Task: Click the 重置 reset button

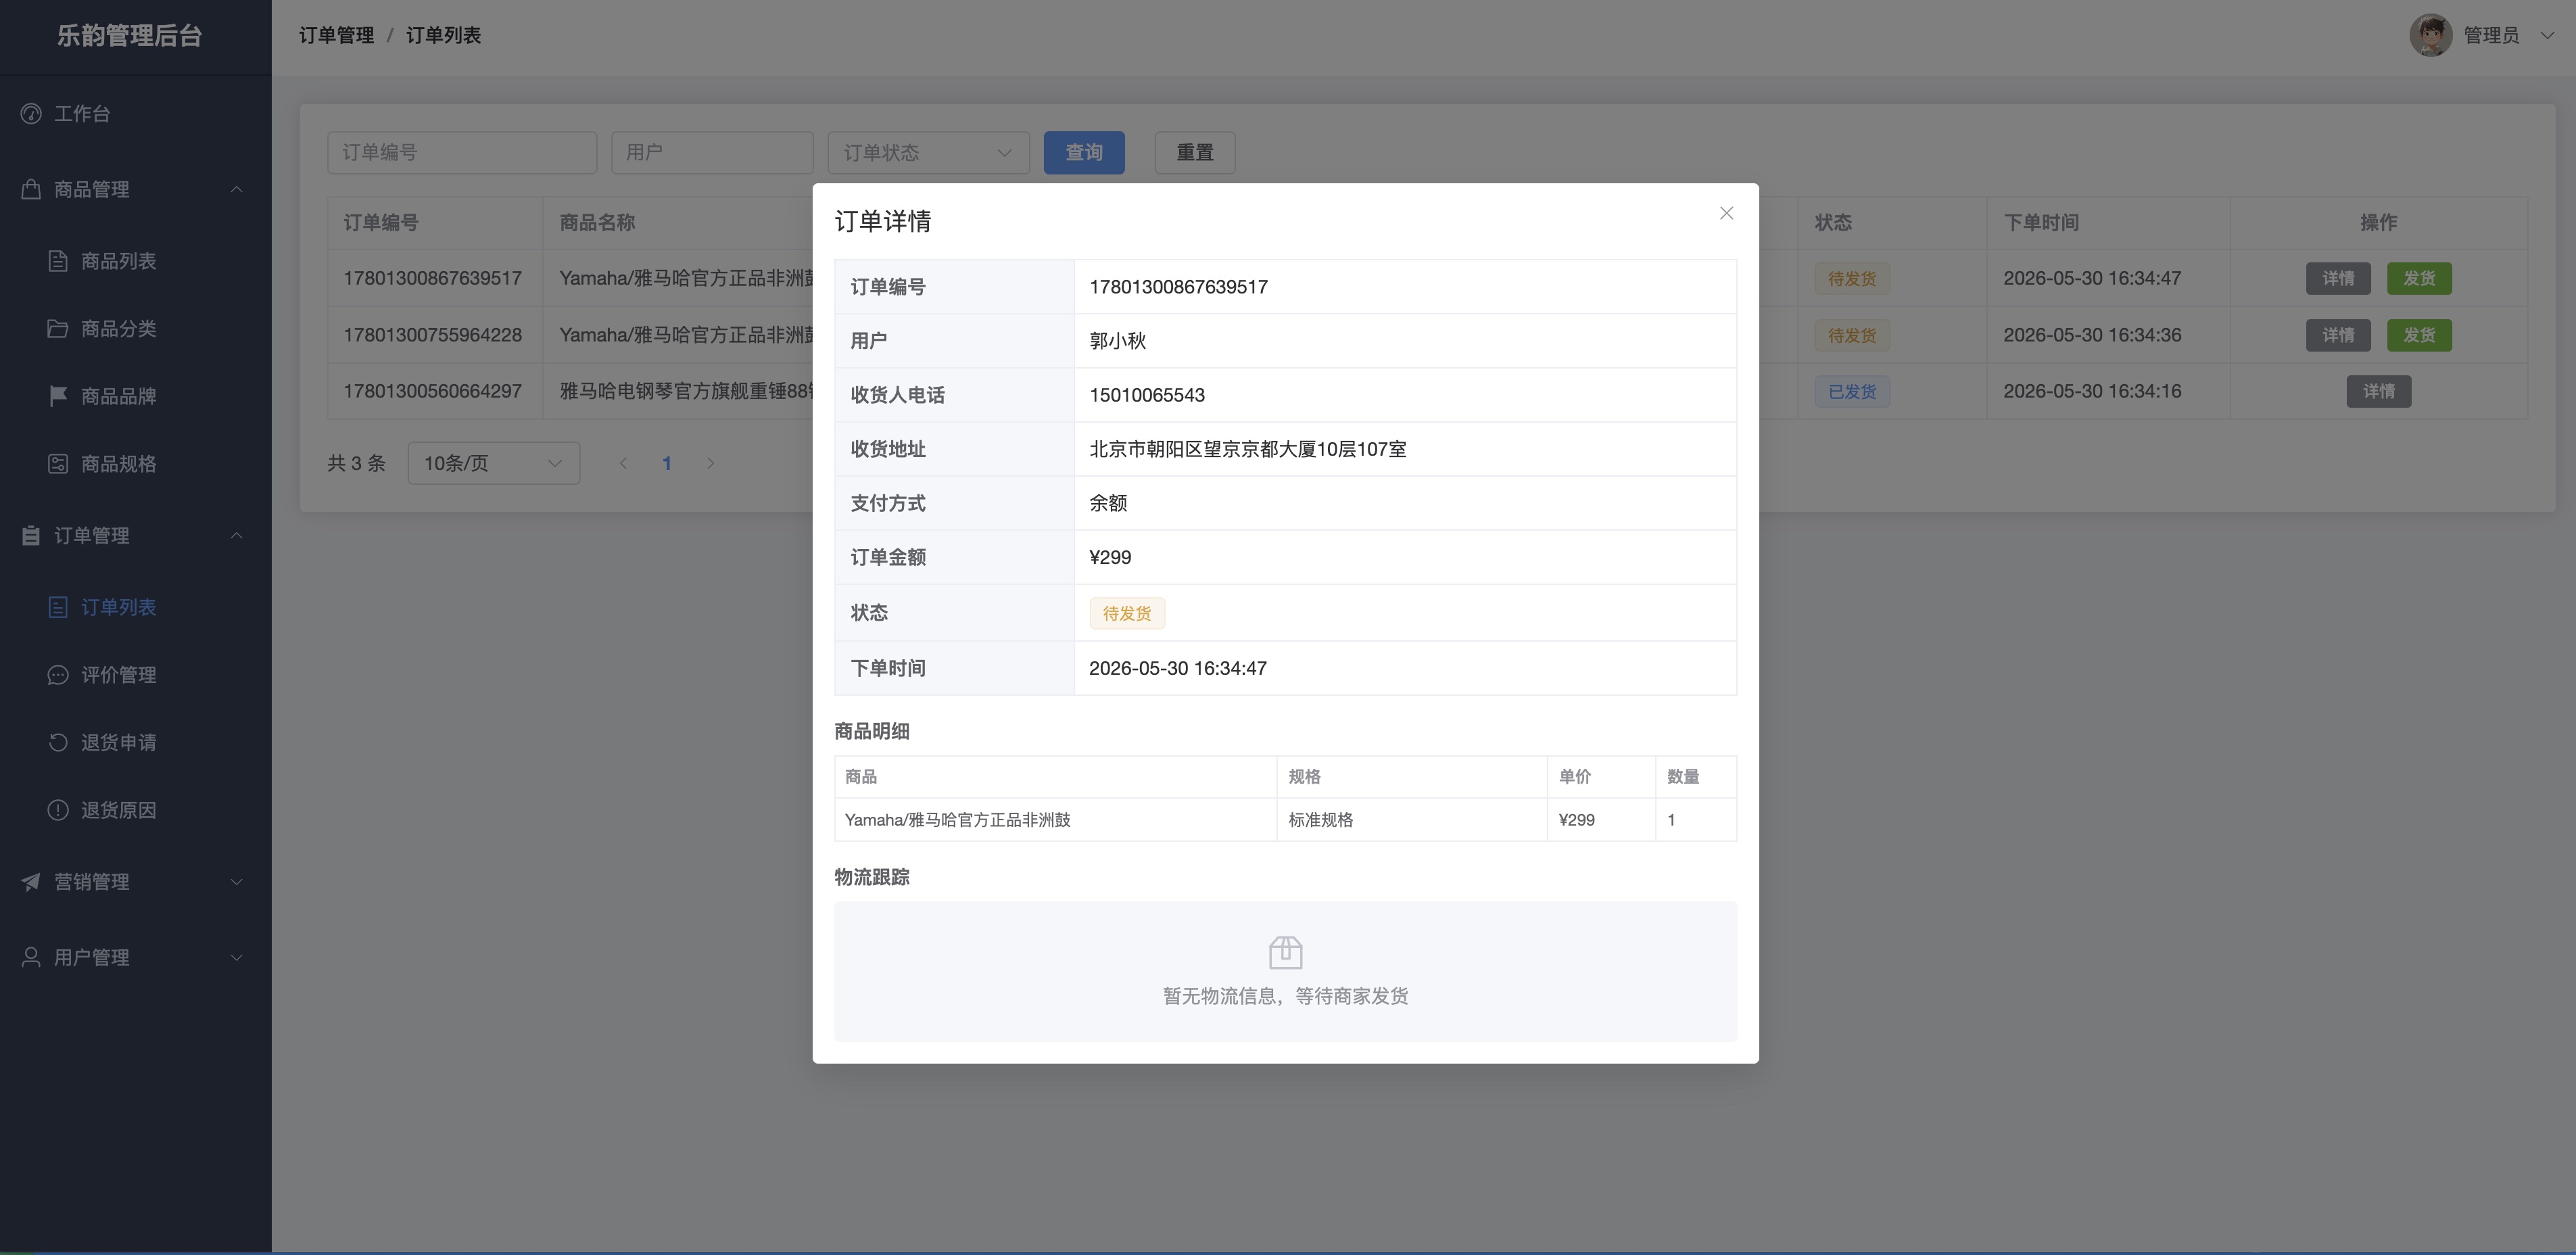Action: click(x=1195, y=153)
